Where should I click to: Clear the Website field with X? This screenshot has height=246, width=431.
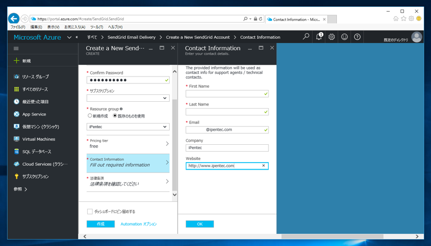coord(263,166)
